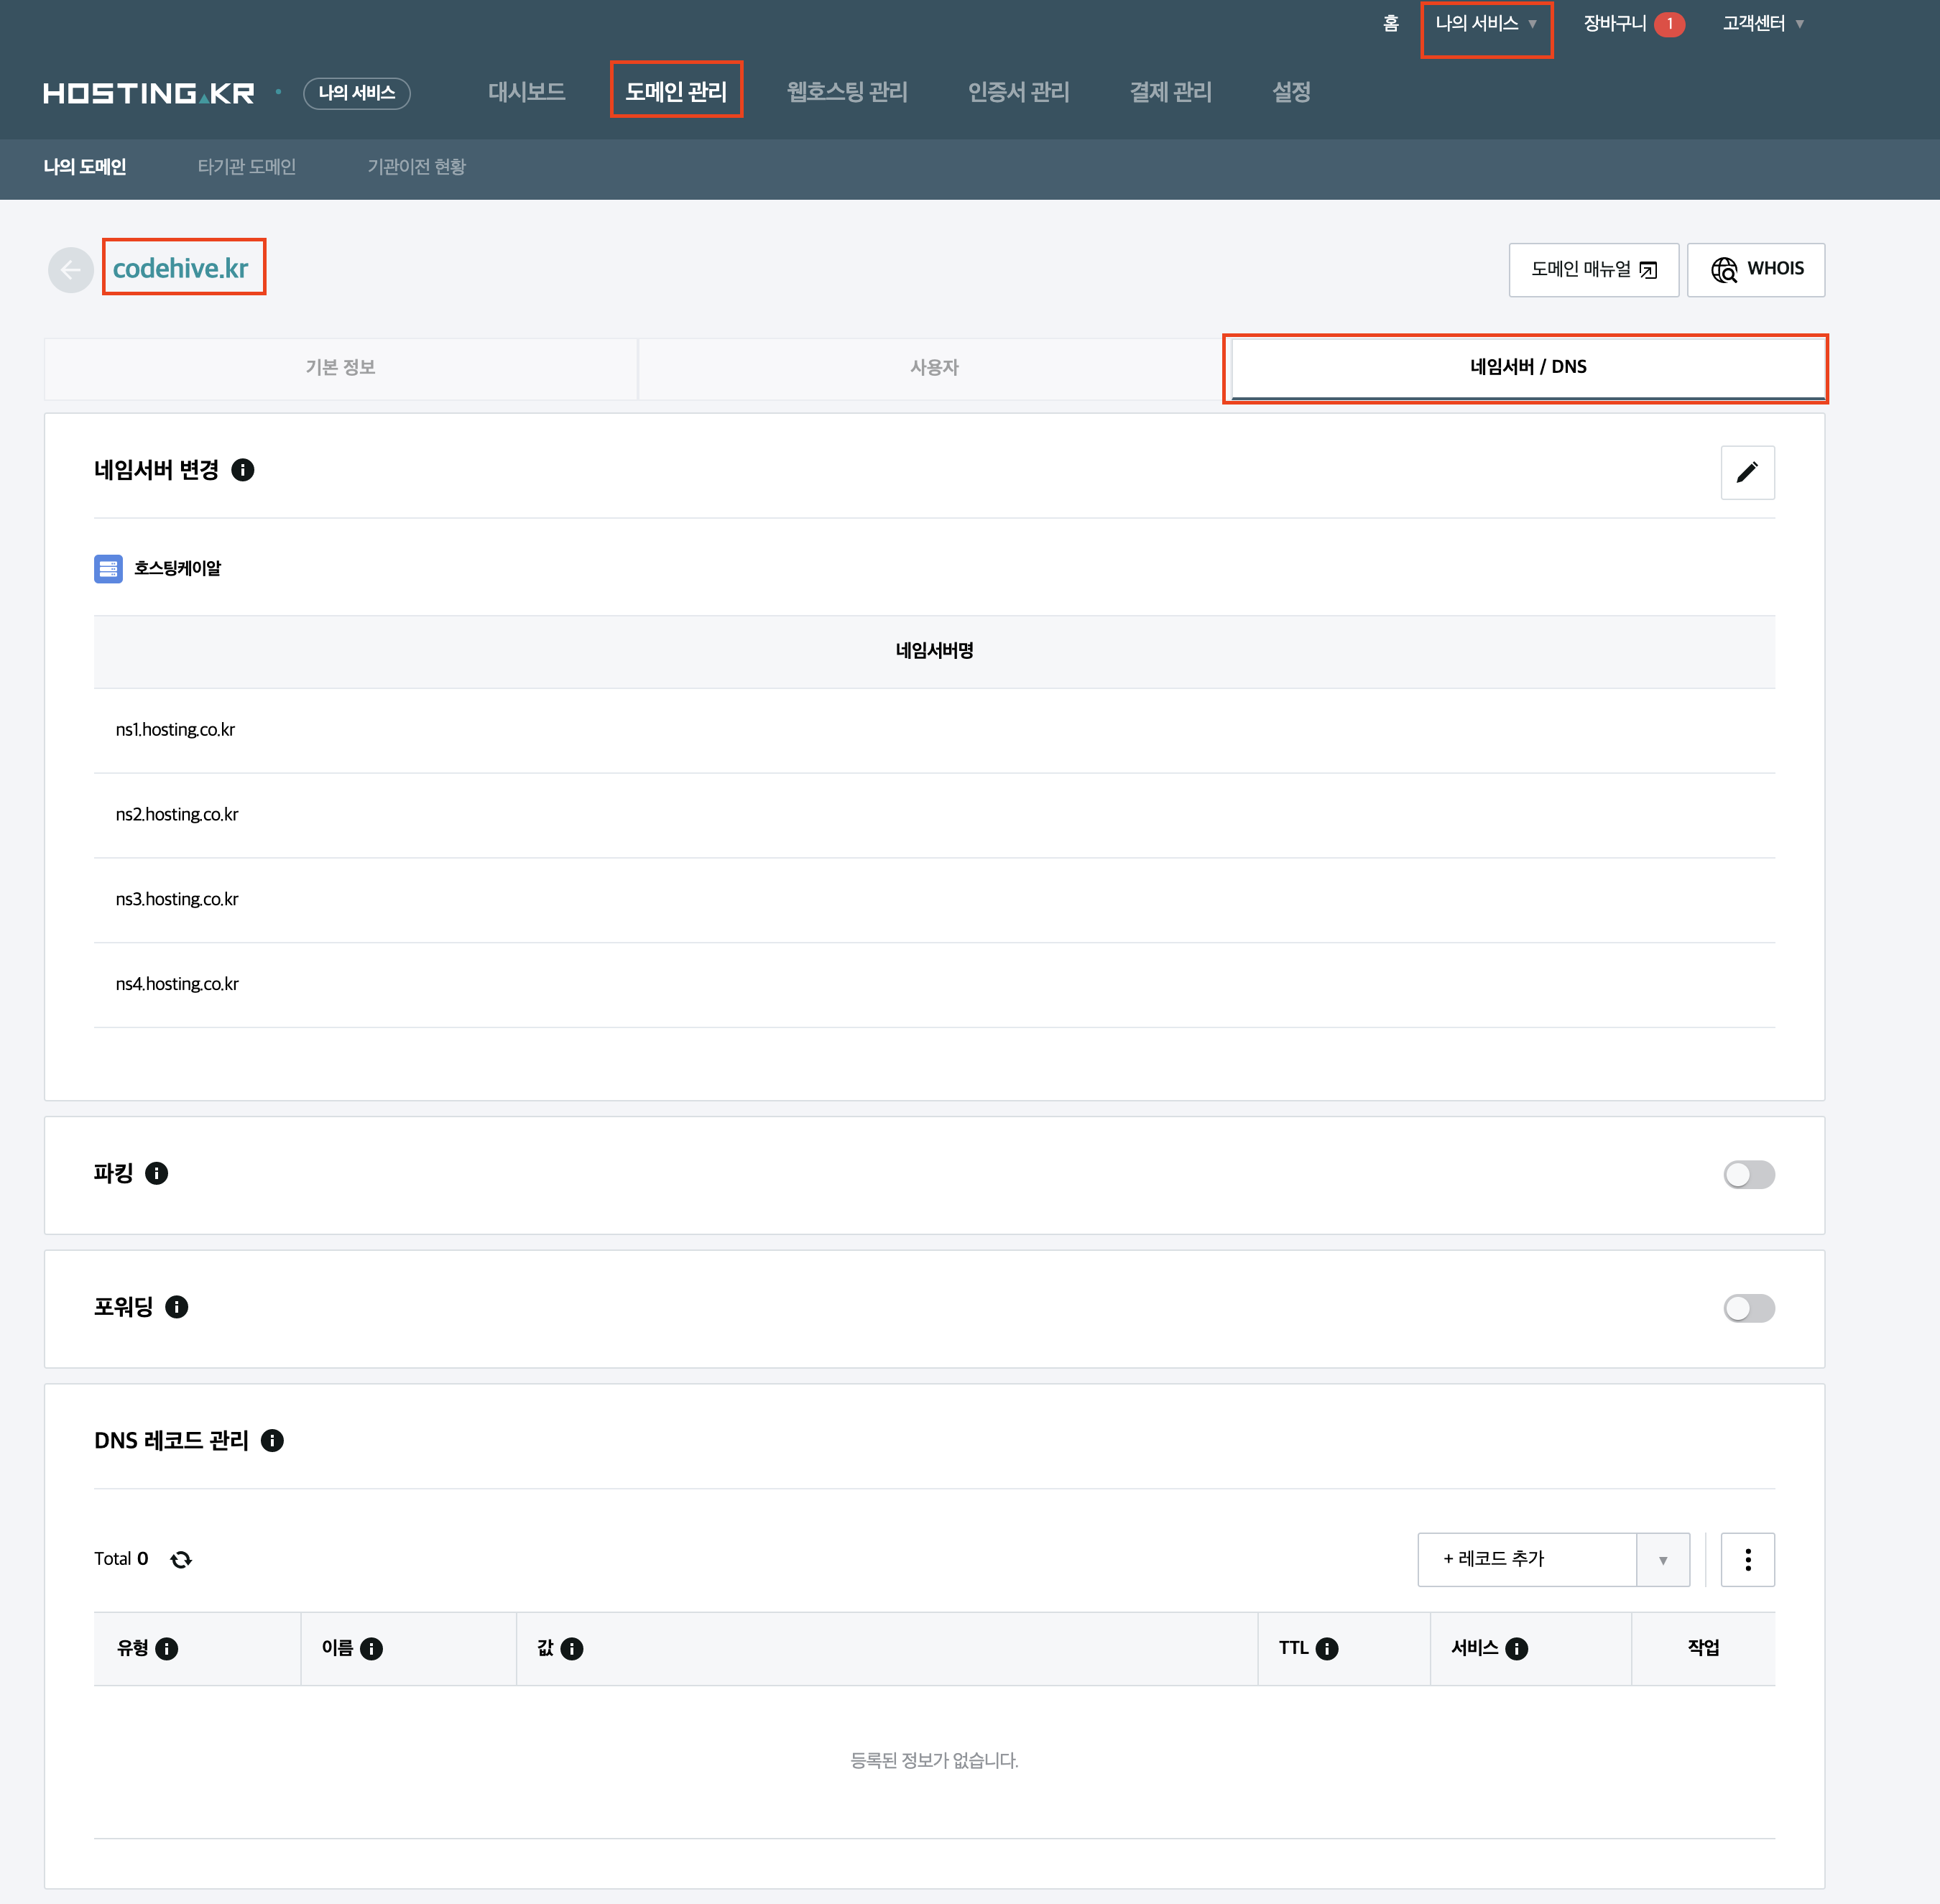The height and width of the screenshot is (1904, 1940).
Task: Open the three-dot DNS record menu
Action: (1747, 1559)
